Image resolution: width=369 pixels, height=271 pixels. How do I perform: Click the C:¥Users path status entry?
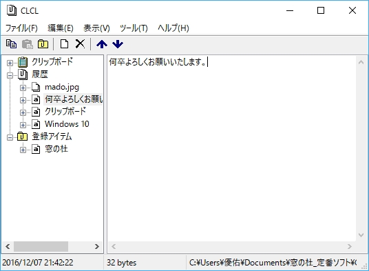click(x=273, y=263)
